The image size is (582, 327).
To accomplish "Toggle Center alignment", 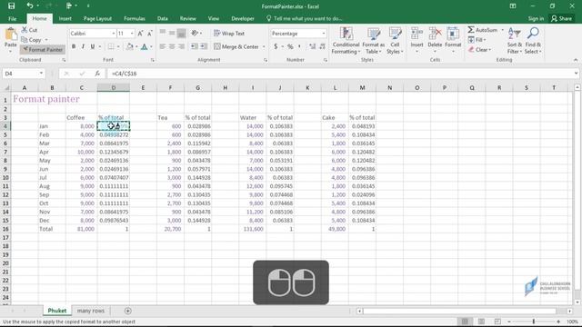I will (x=172, y=46).
